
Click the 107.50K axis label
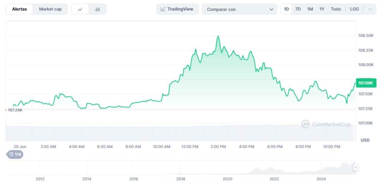(x=366, y=94)
